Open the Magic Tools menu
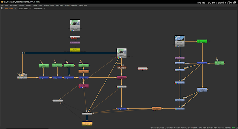 point(83,5)
